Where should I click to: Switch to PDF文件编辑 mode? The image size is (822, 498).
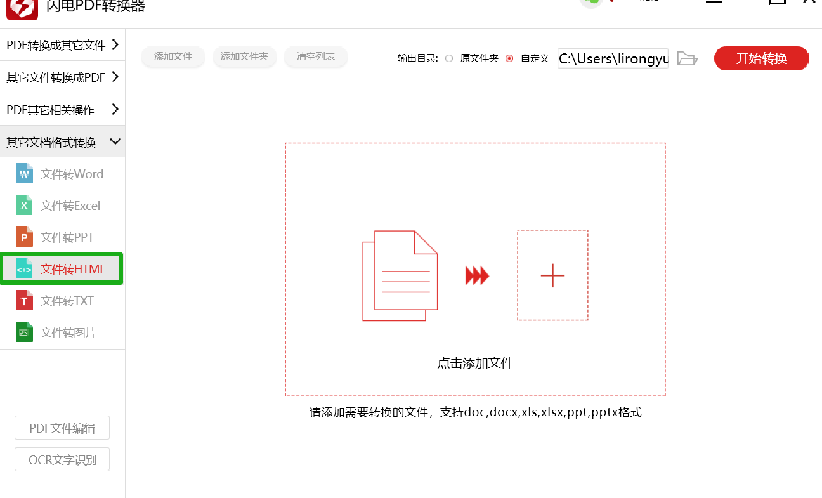[x=62, y=428]
